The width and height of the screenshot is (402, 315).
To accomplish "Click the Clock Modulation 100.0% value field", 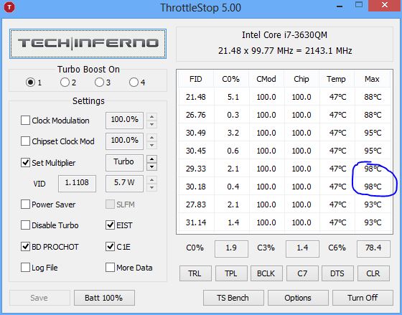I will pos(124,121).
